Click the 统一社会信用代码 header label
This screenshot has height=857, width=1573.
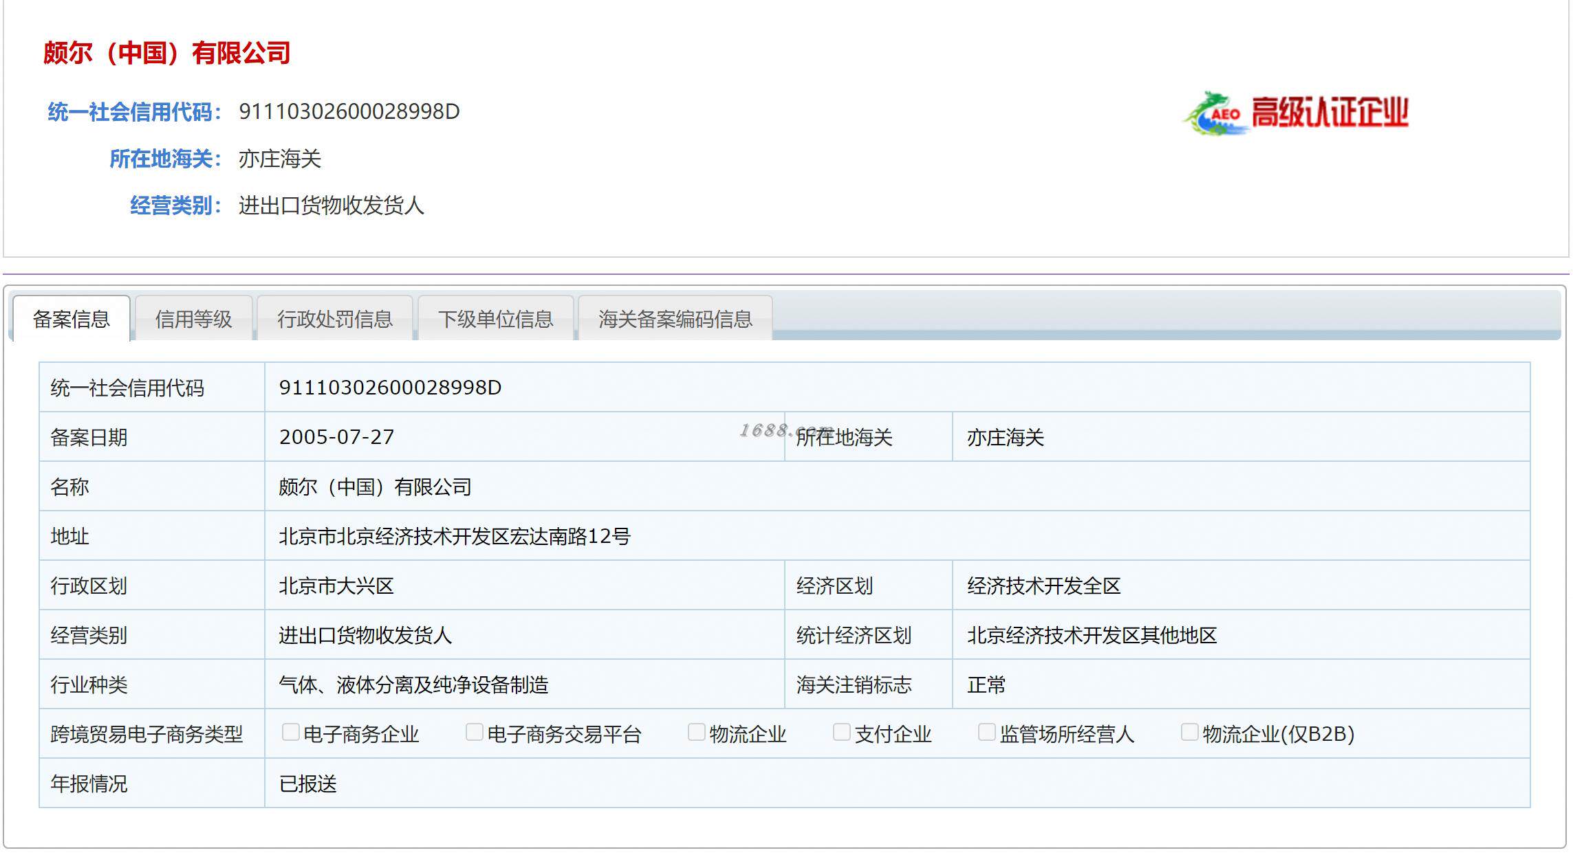[x=134, y=112]
